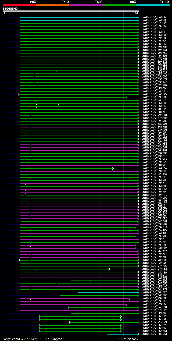The width and height of the screenshot is (172, 341).
Task: Select the UniRef100_Q2QXS4 label
Action: (154, 174)
